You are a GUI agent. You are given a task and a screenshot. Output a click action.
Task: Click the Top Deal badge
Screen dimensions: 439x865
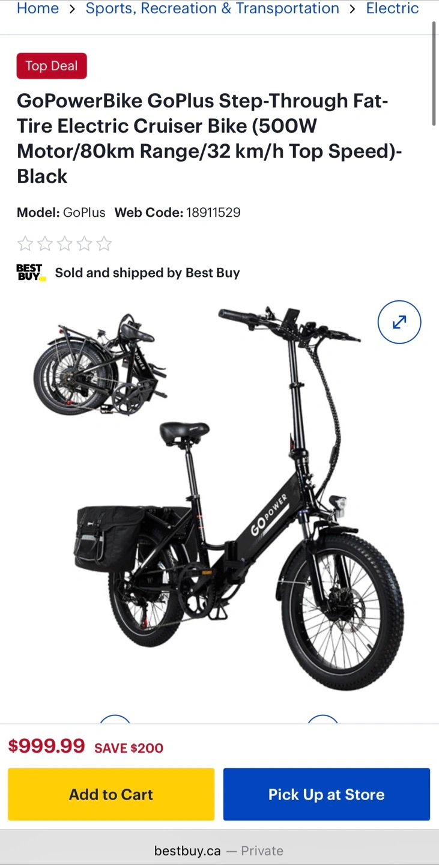coord(52,66)
